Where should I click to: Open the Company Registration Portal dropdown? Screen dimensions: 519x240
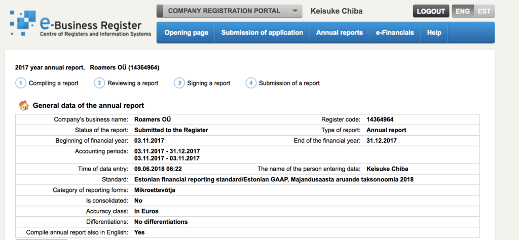coord(230,11)
